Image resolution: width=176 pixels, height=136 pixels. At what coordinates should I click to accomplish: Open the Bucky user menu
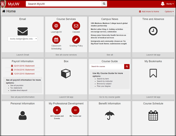pyautogui.click(x=170, y=4)
